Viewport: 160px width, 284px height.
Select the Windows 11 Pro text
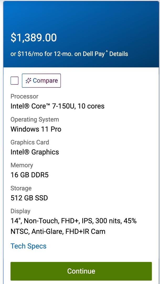point(36,129)
